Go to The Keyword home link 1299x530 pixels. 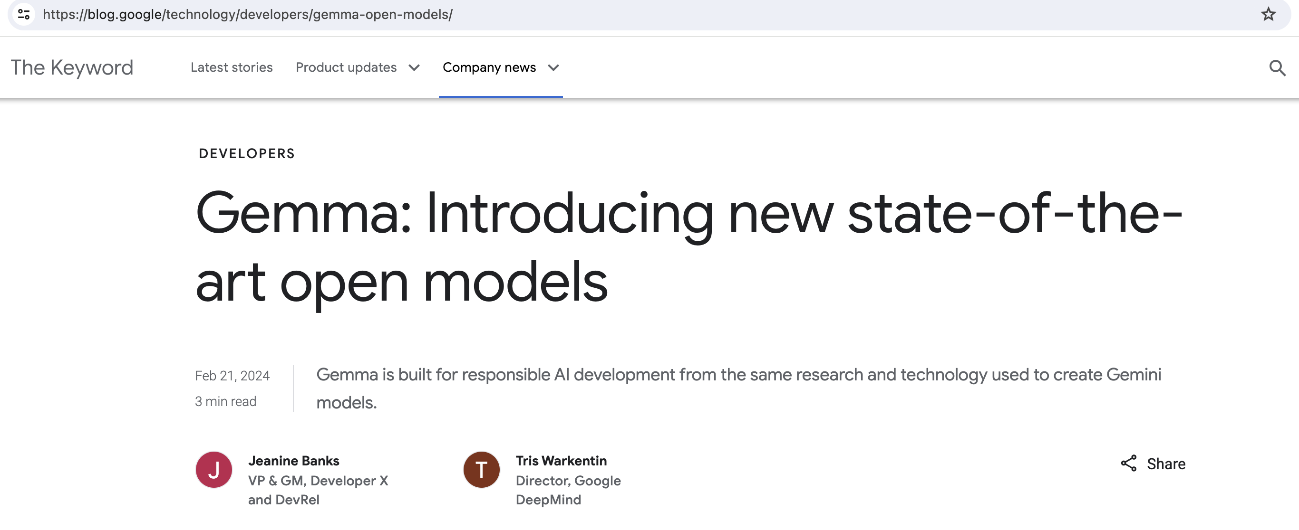(72, 67)
